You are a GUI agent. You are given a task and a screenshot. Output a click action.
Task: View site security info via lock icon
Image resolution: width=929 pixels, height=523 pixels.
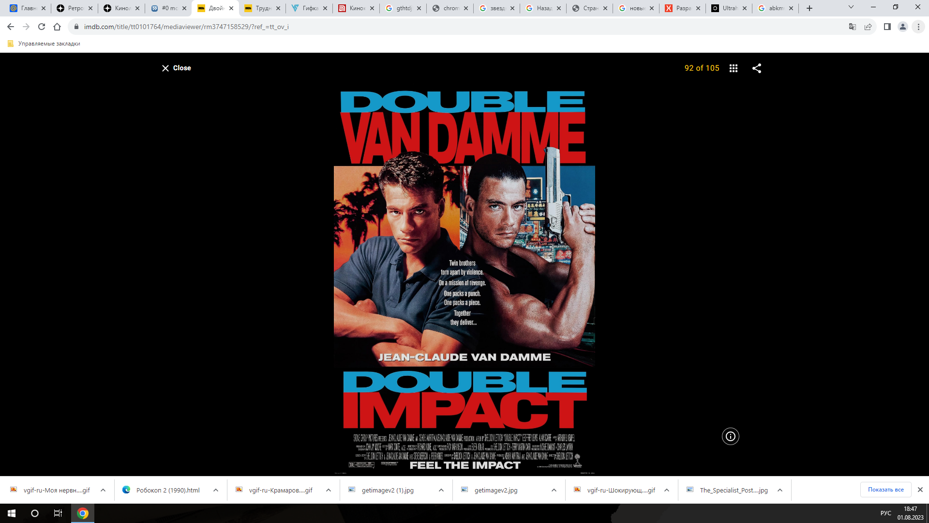76,27
